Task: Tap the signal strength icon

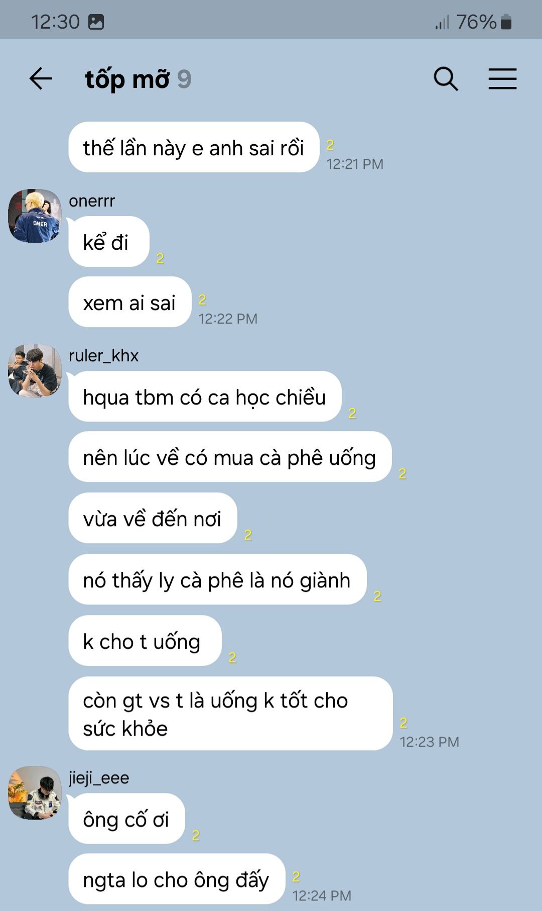Action: tap(442, 22)
